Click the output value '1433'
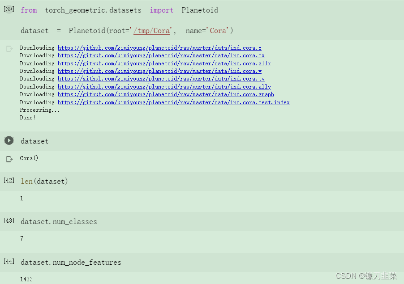This screenshot has height=284, width=404. pos(26,280)
